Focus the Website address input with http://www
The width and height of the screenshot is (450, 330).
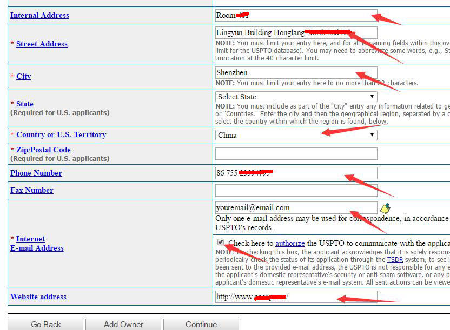(x=296, y=297)
